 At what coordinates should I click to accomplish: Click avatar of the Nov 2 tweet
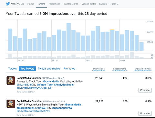pos(11,81)
